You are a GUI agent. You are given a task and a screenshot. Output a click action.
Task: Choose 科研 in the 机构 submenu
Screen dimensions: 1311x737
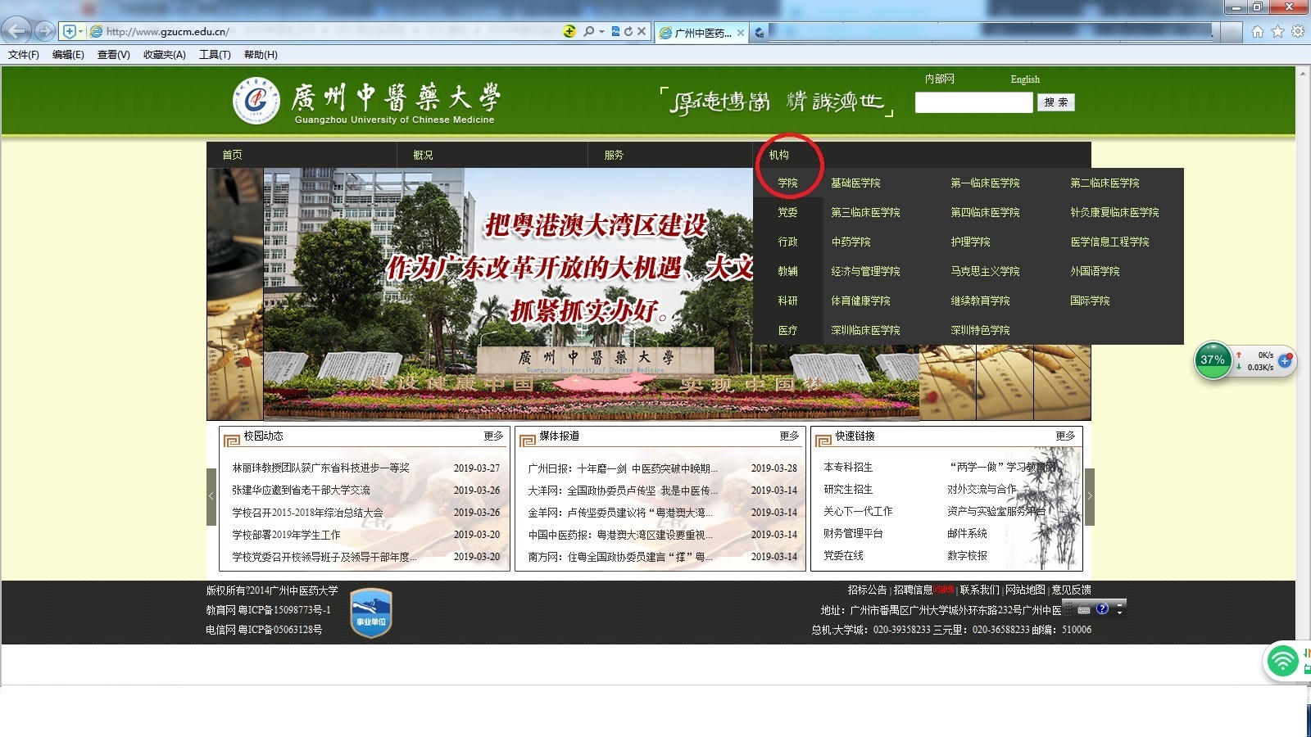[787, 301]
